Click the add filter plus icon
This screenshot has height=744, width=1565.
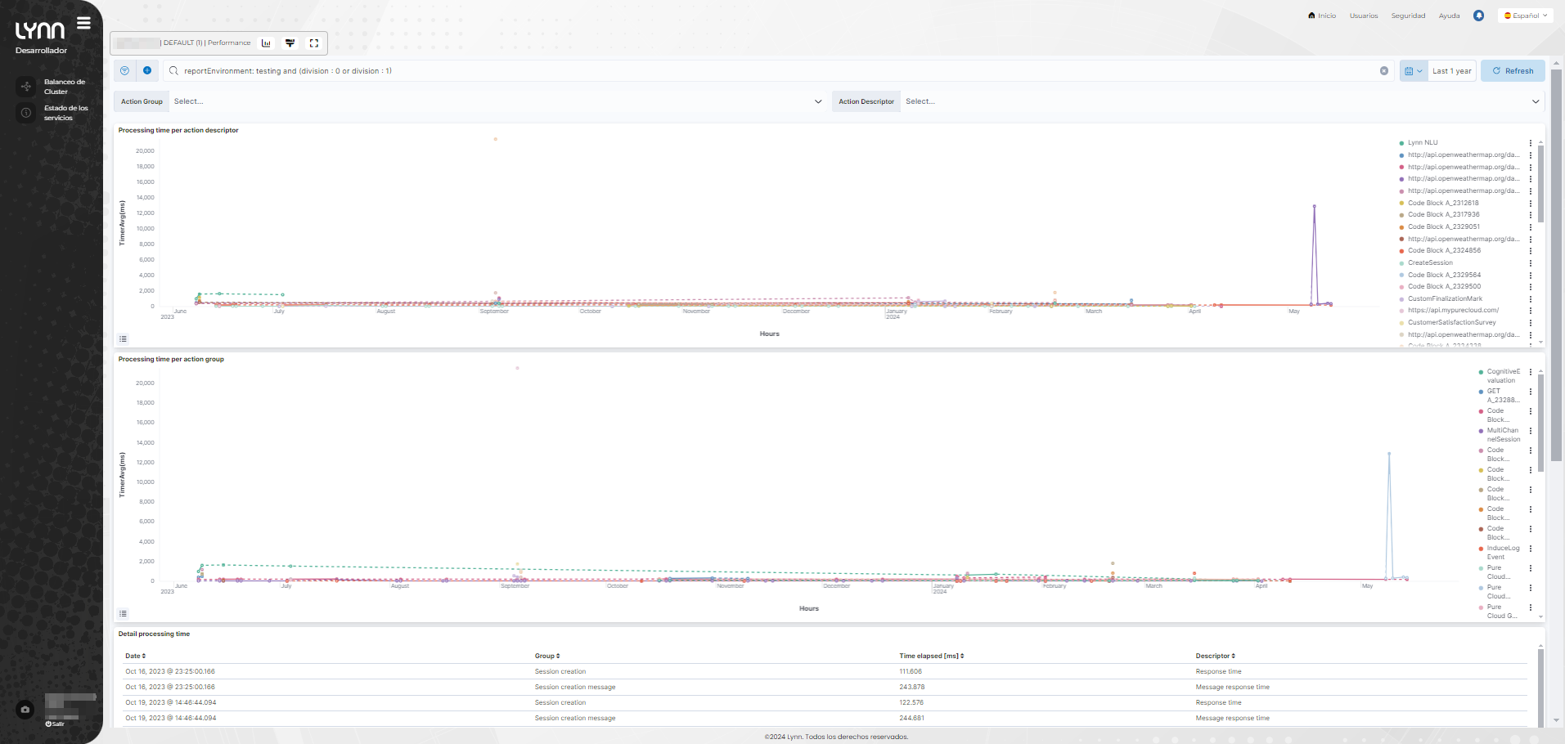coord(147,71)
